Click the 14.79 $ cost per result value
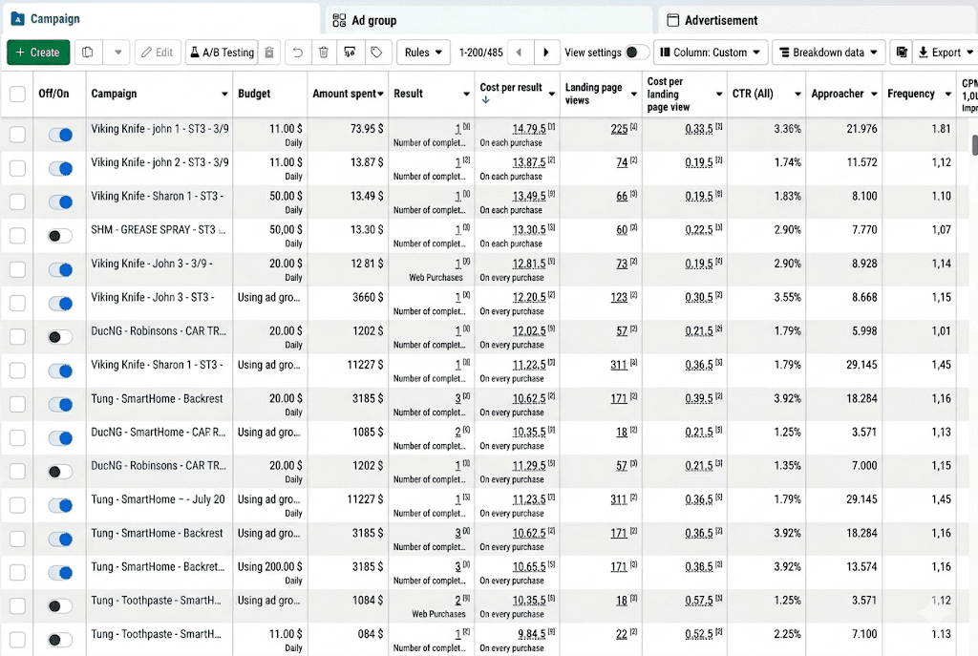The width and height of the screenshot is (978, 656). click(529, 129)
